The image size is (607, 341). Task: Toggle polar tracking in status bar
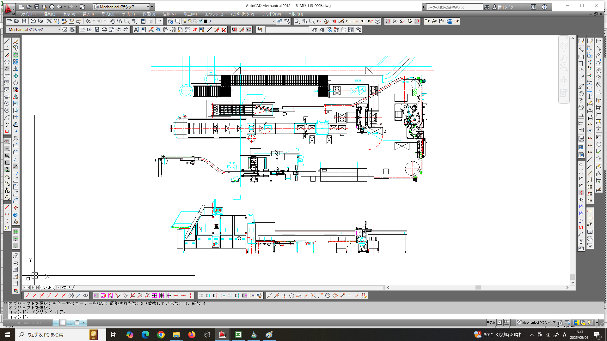[x=83, y=322]
